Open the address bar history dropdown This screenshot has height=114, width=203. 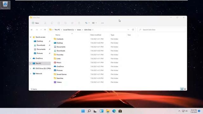tap(128, 30)
